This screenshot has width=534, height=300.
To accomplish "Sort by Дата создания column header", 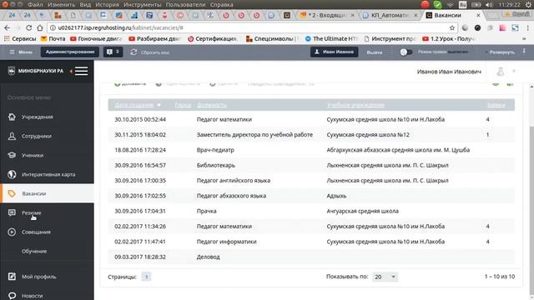I will [x=133, y=105].
